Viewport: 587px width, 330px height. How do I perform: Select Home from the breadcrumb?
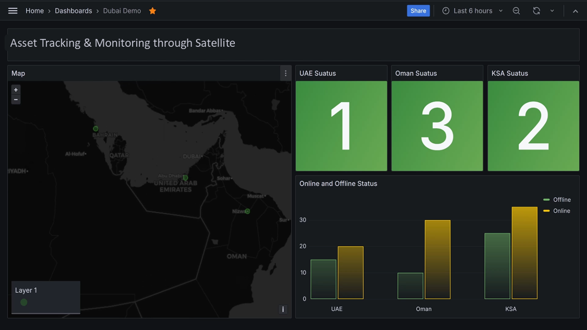click(x=34, y=10)
